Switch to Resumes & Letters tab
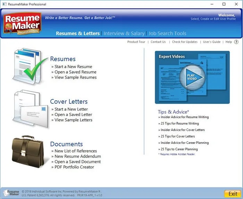The height and width of the screenshot is (199, 243). coord(78,33)
